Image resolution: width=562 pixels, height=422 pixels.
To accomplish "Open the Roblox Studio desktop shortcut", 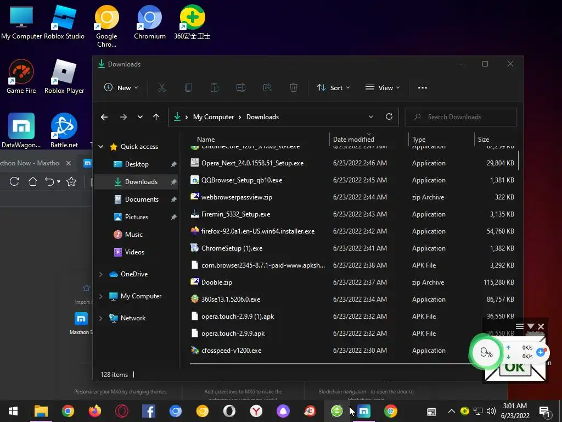I will [64, 23].
